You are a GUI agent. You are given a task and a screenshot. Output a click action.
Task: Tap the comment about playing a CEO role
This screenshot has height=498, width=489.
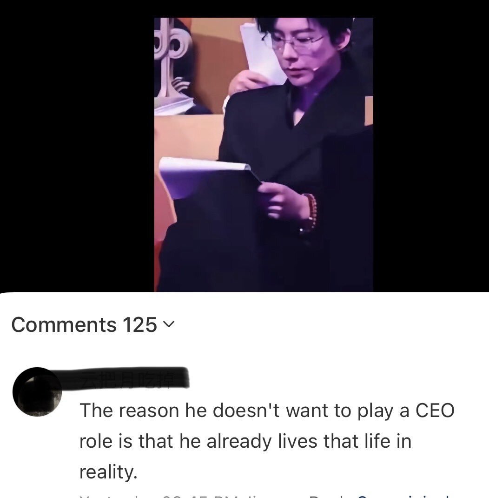click(x=266, y=441)
